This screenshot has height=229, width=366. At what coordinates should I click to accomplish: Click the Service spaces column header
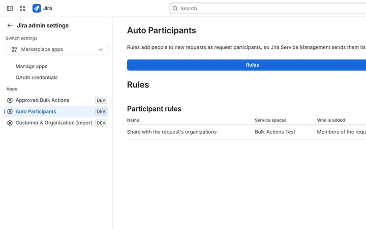click(x=270, y=120)
